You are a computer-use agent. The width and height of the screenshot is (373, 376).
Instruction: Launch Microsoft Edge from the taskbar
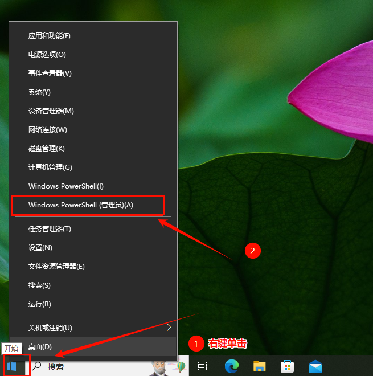point(232,366)
